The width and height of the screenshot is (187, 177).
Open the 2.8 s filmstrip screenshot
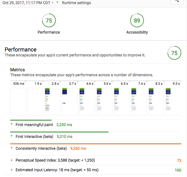[x=52, y=101]
